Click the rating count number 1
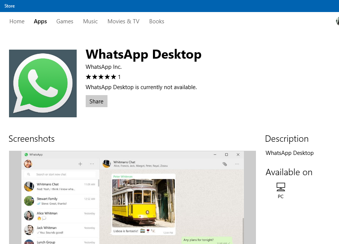The image size is (339, 244). coord(119,77)
